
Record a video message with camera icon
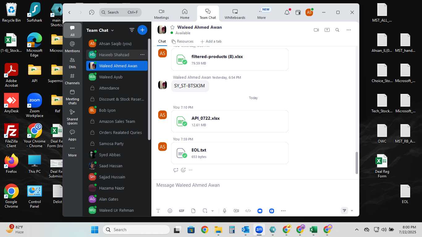[x=236, y=211]
